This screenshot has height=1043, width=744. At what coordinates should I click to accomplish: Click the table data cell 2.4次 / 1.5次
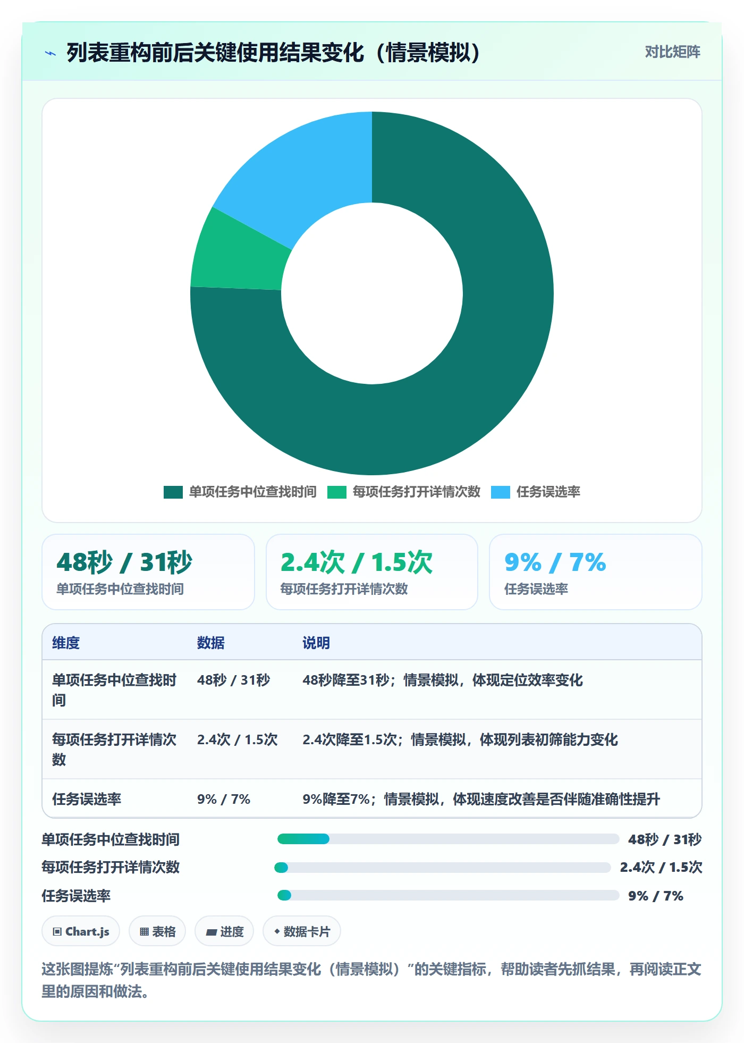click(x=238, y=739)
